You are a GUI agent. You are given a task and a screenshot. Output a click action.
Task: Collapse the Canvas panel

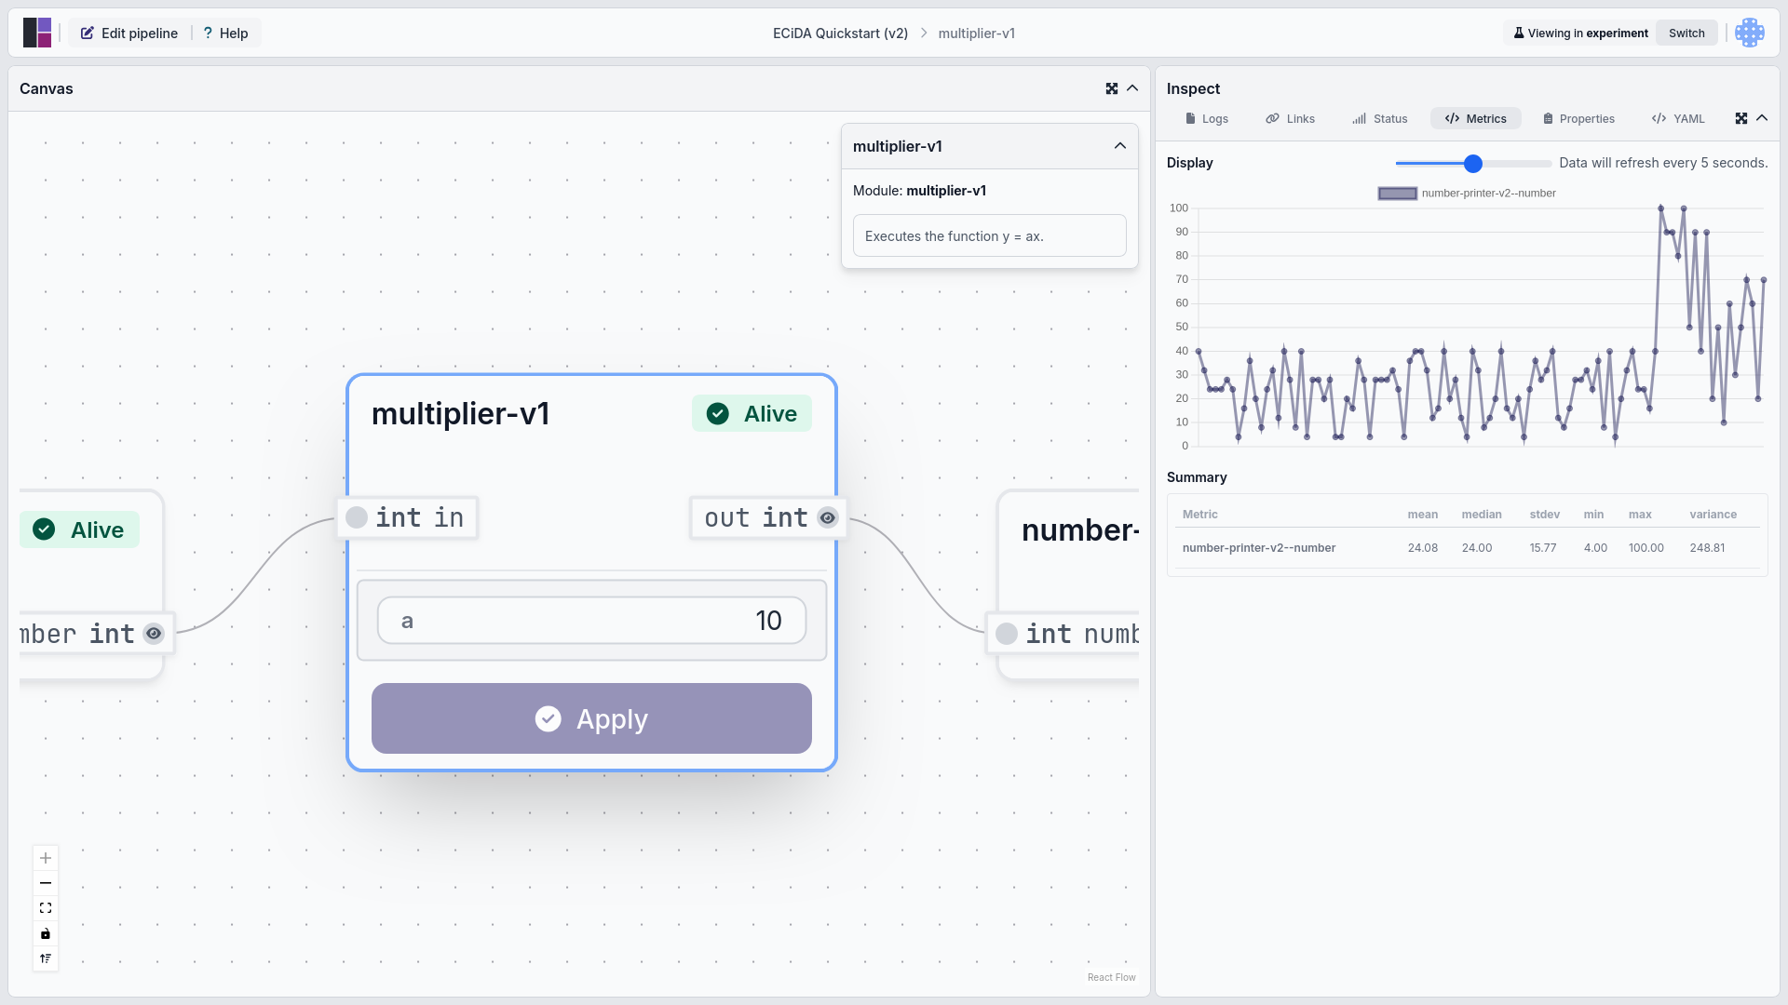(1132, 88)
